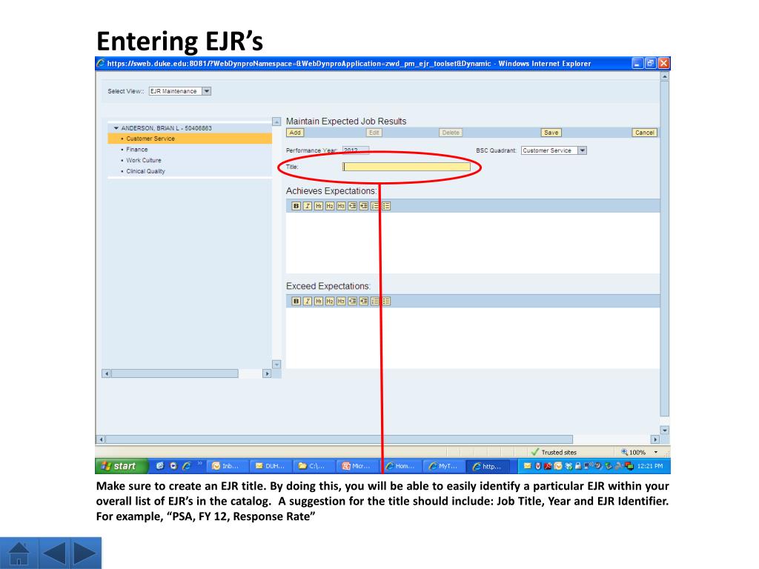The width and height of the screenshot is (759, 569).
Task: Open the BSC Quadrant dropdown
Action: click(x=583, y=150)
